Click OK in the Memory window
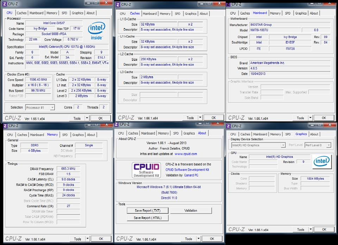338x245 pixels. 101,239
